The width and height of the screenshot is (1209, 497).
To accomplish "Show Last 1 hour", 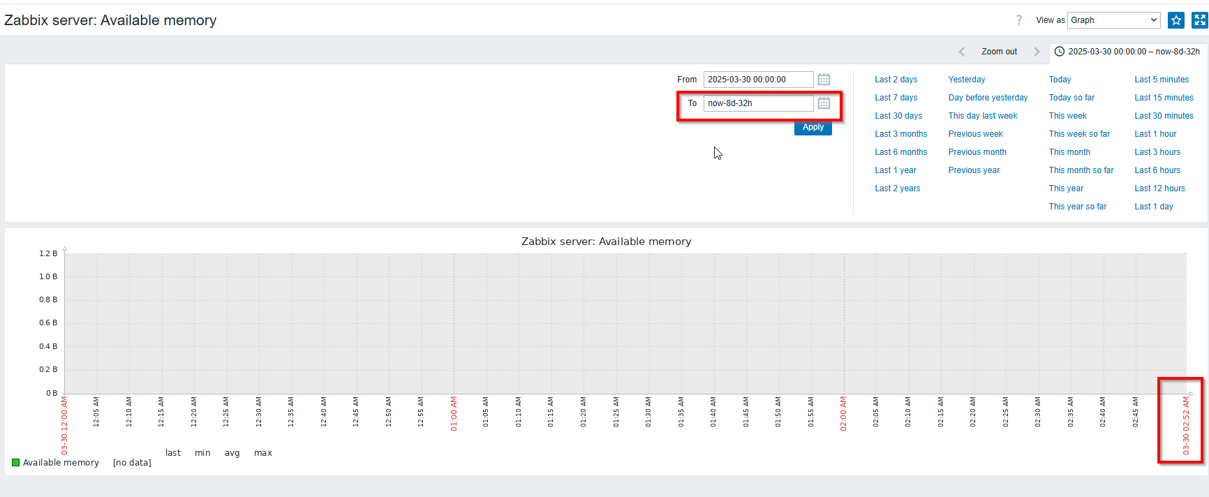I will click(1155, 134).
